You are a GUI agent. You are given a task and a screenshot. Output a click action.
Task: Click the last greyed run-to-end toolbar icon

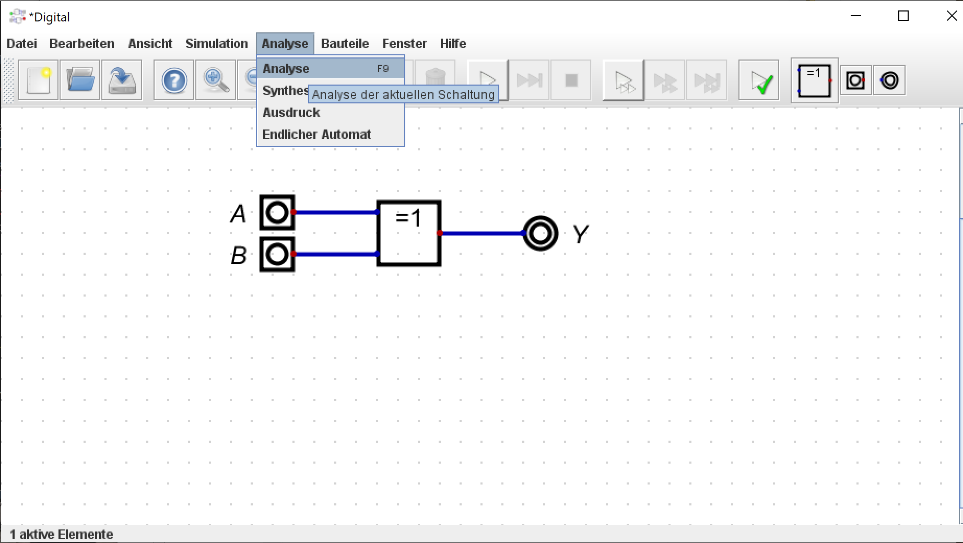pyautogui.click(x=707, y=80)
